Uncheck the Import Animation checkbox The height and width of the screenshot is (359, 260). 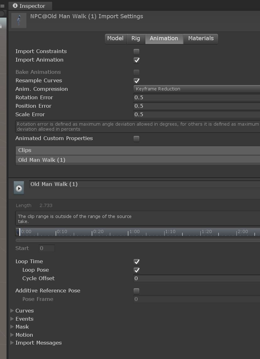click(x=136, y=60)
